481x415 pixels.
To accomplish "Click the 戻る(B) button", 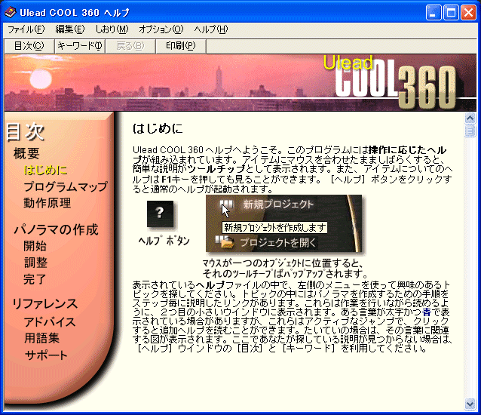I will 130,46.
